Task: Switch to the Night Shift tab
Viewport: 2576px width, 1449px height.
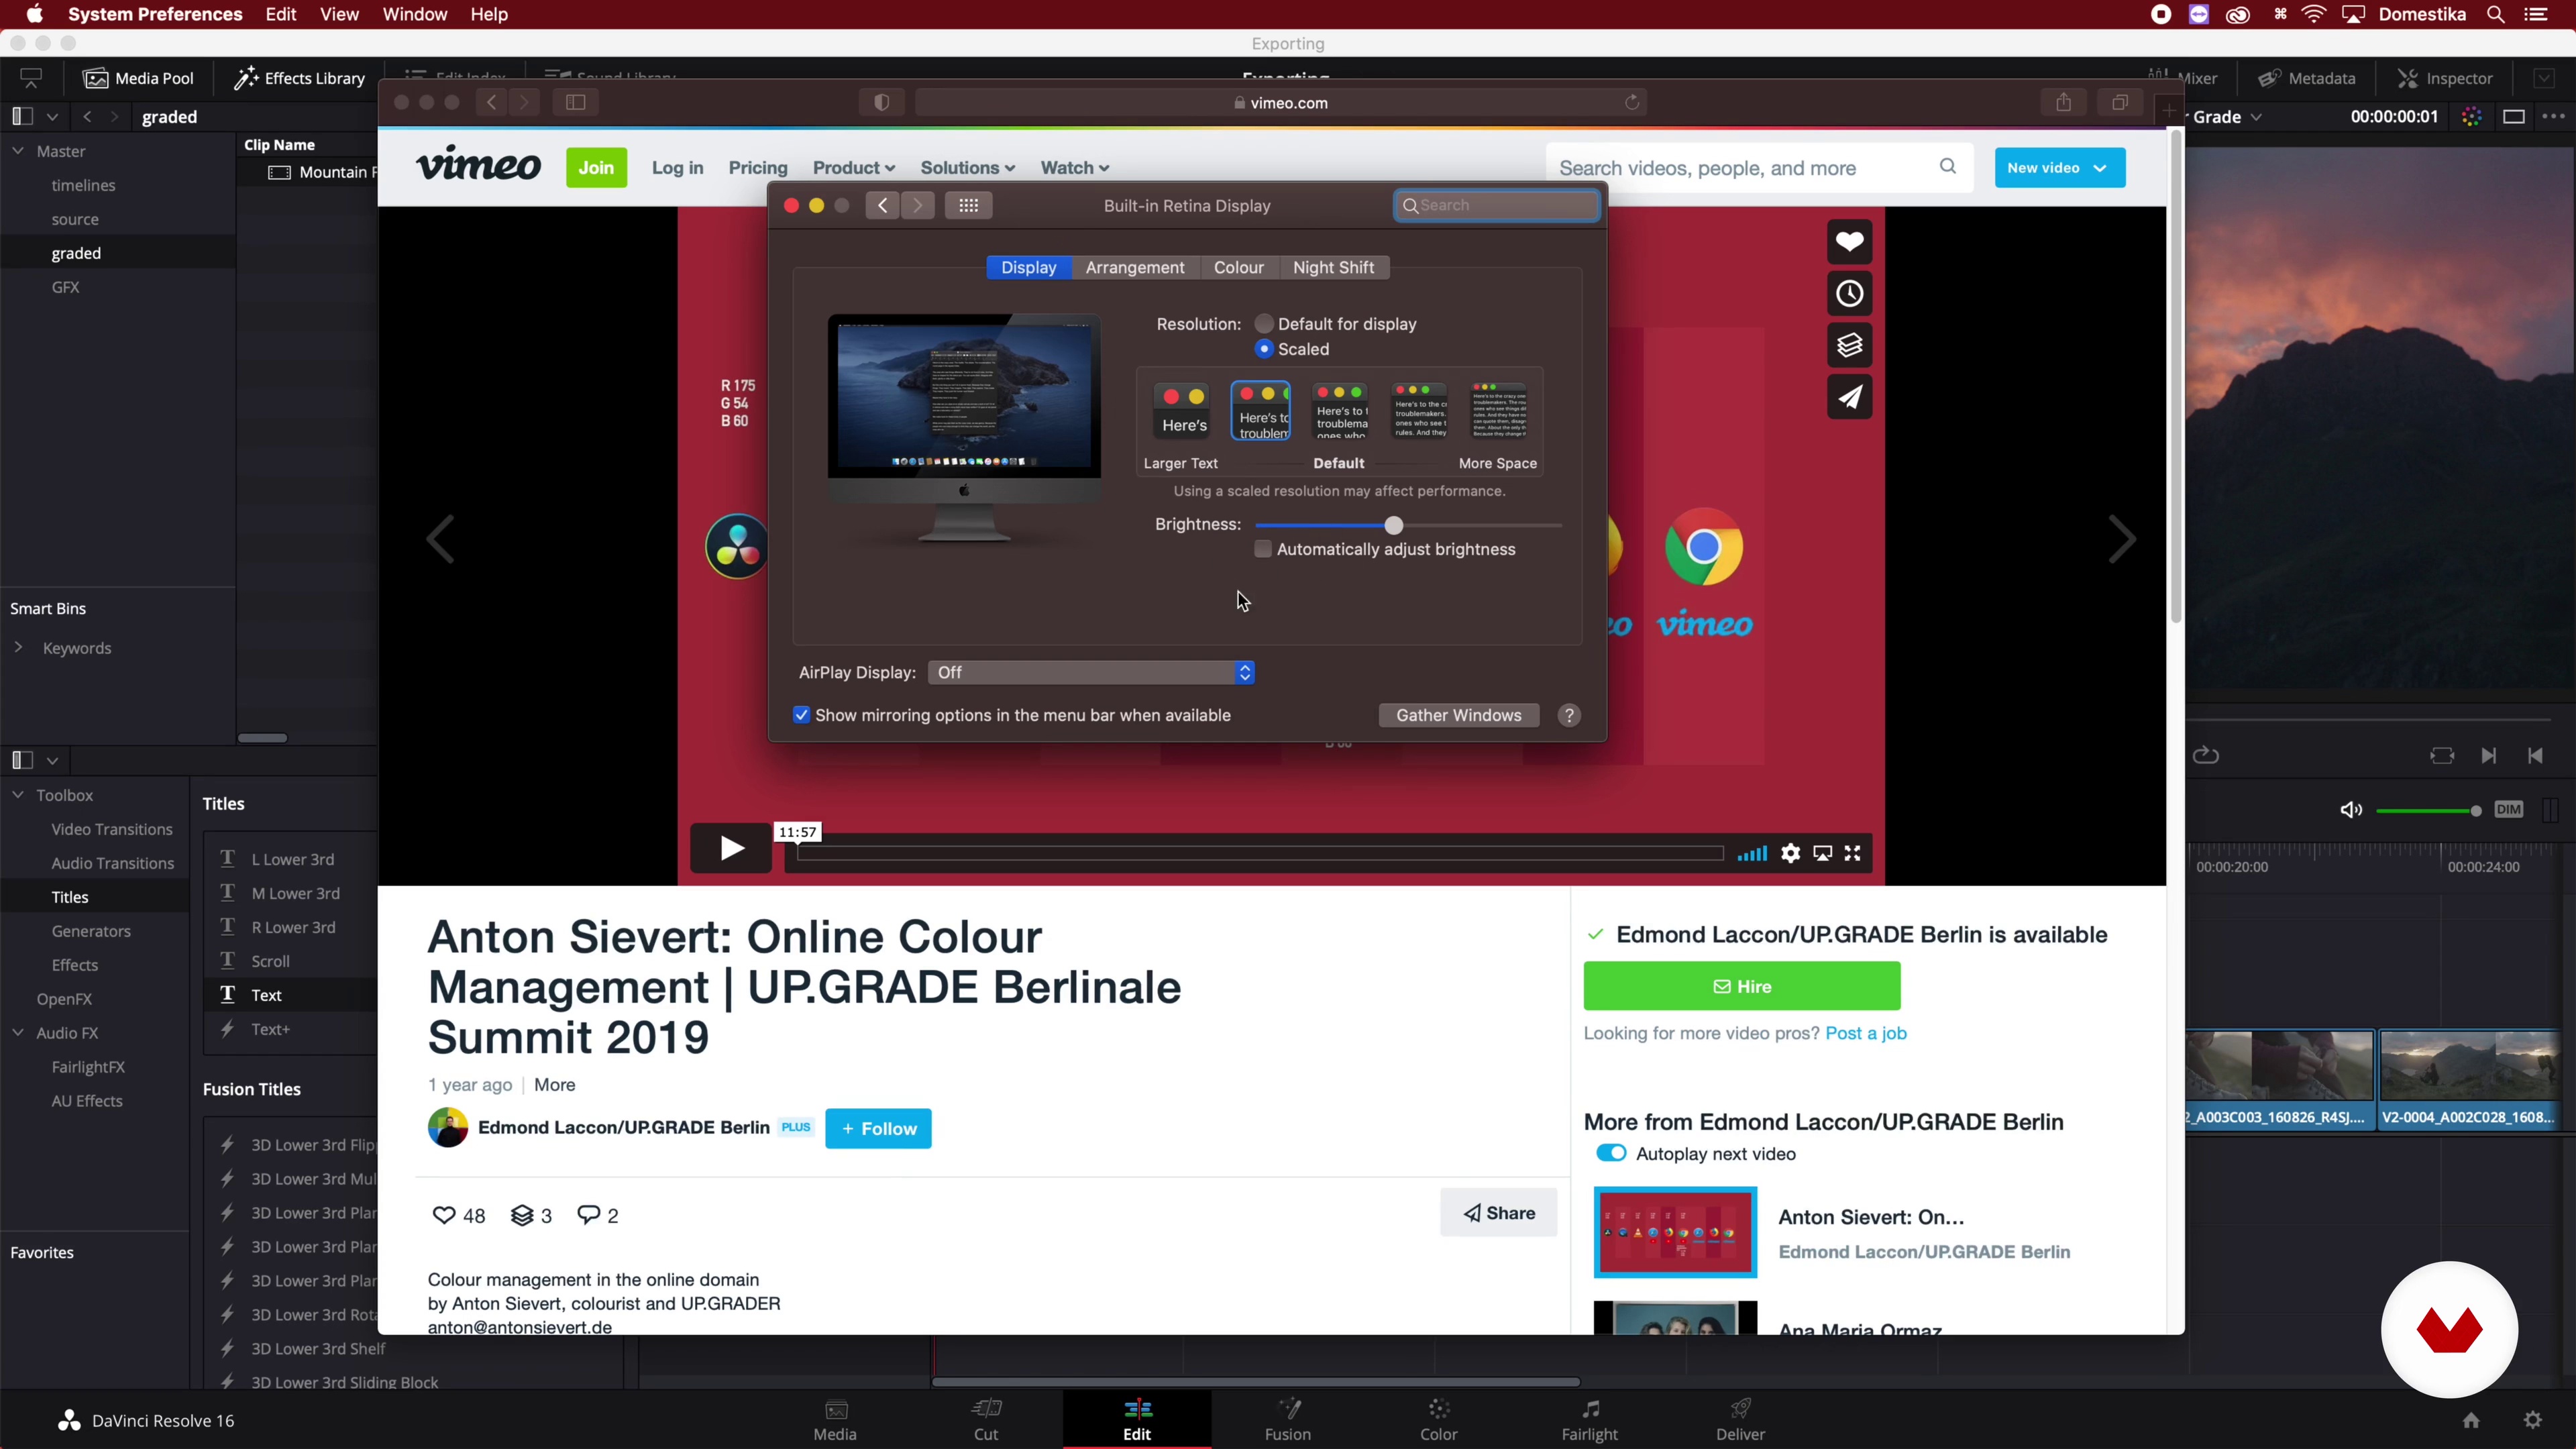Action: point(1333,267)
